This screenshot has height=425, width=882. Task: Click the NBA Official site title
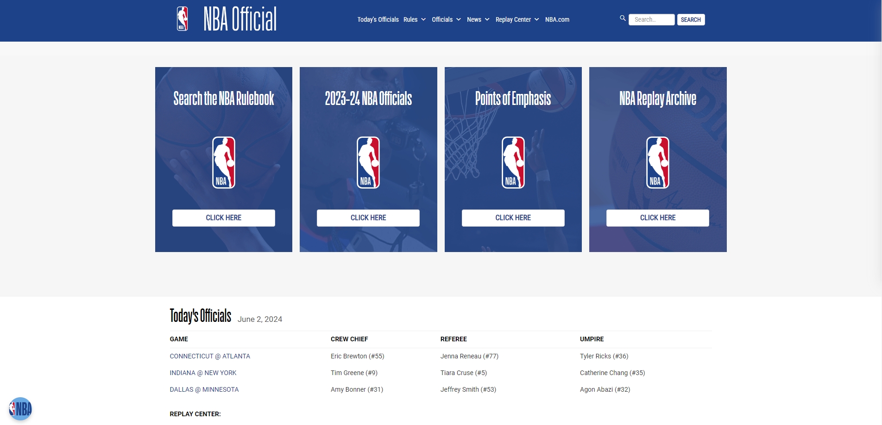tap(240, 19)
